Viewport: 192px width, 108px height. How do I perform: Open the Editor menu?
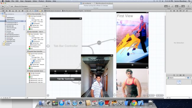pos(35,1)
